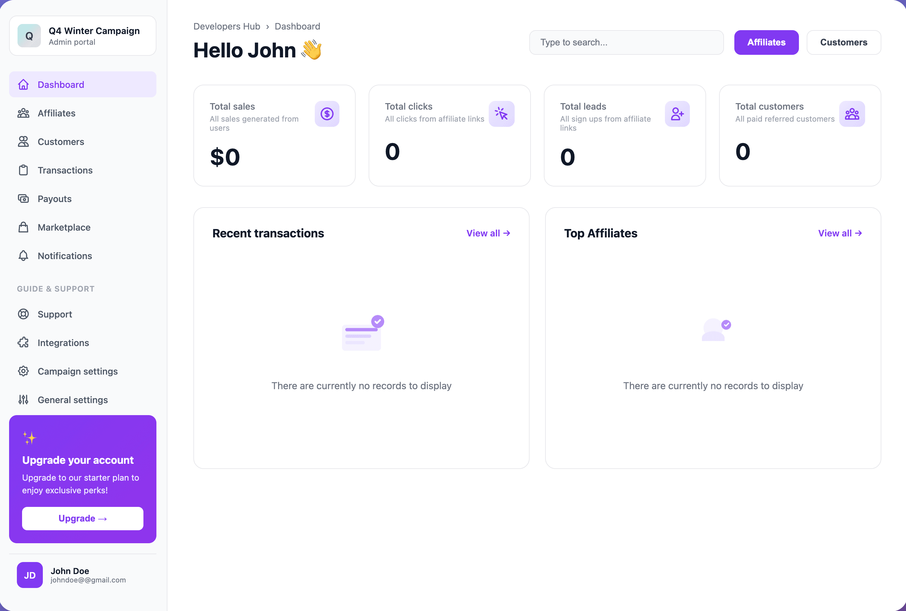Screen dimensions: 906x611
Task: Click View all for Top Affiliates
Action: coord(840,233)
